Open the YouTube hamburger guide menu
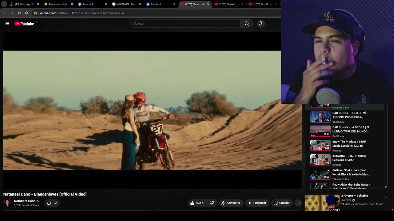The image size is (394, 221). 7,24
